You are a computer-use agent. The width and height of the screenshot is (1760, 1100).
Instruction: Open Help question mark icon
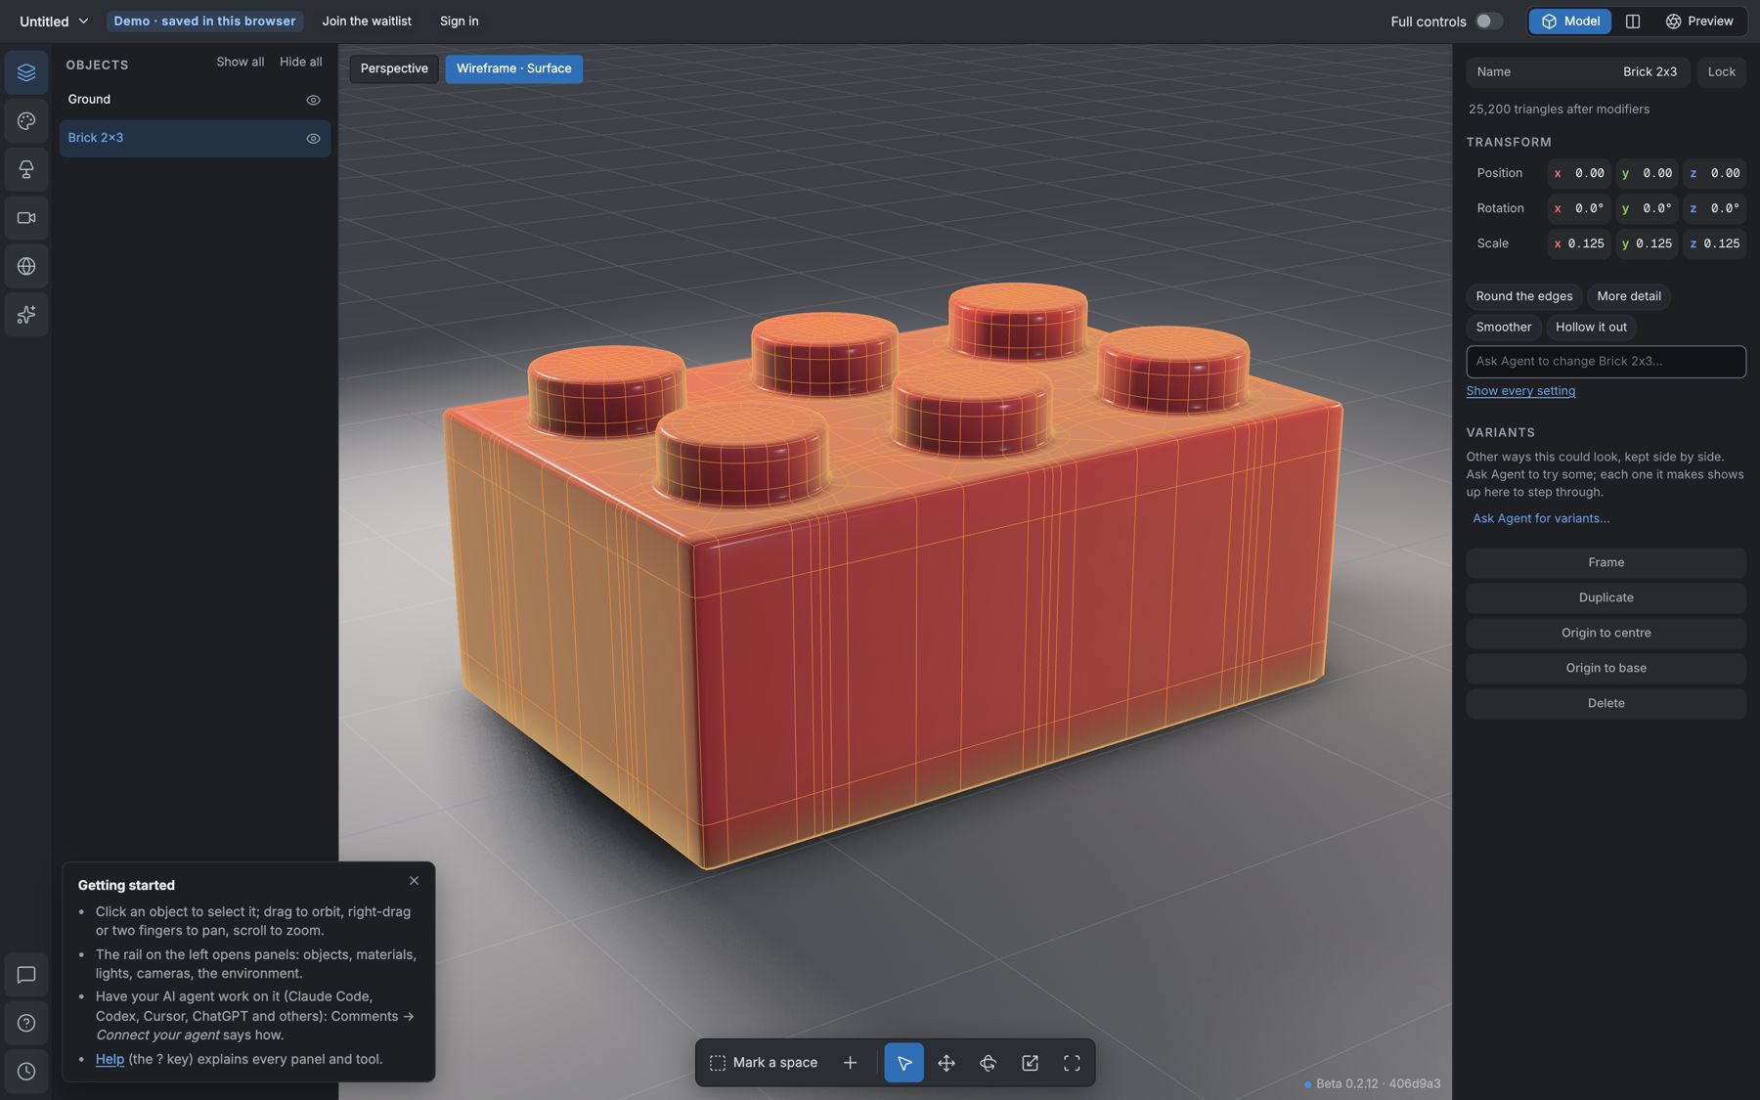(x=26, y=1023)
